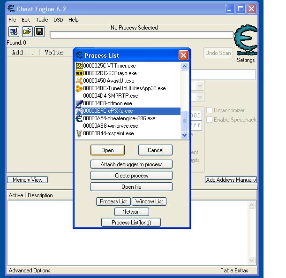Image resolution: width=286 pixels, height=278 pixels.
Task: Open the D3D menu
Action: point(58,20)
